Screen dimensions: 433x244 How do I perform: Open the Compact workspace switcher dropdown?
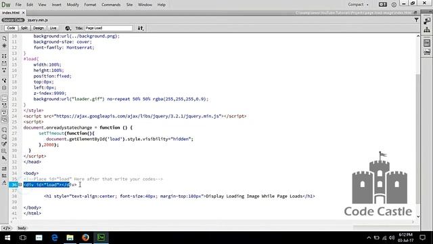click(358, 5)
